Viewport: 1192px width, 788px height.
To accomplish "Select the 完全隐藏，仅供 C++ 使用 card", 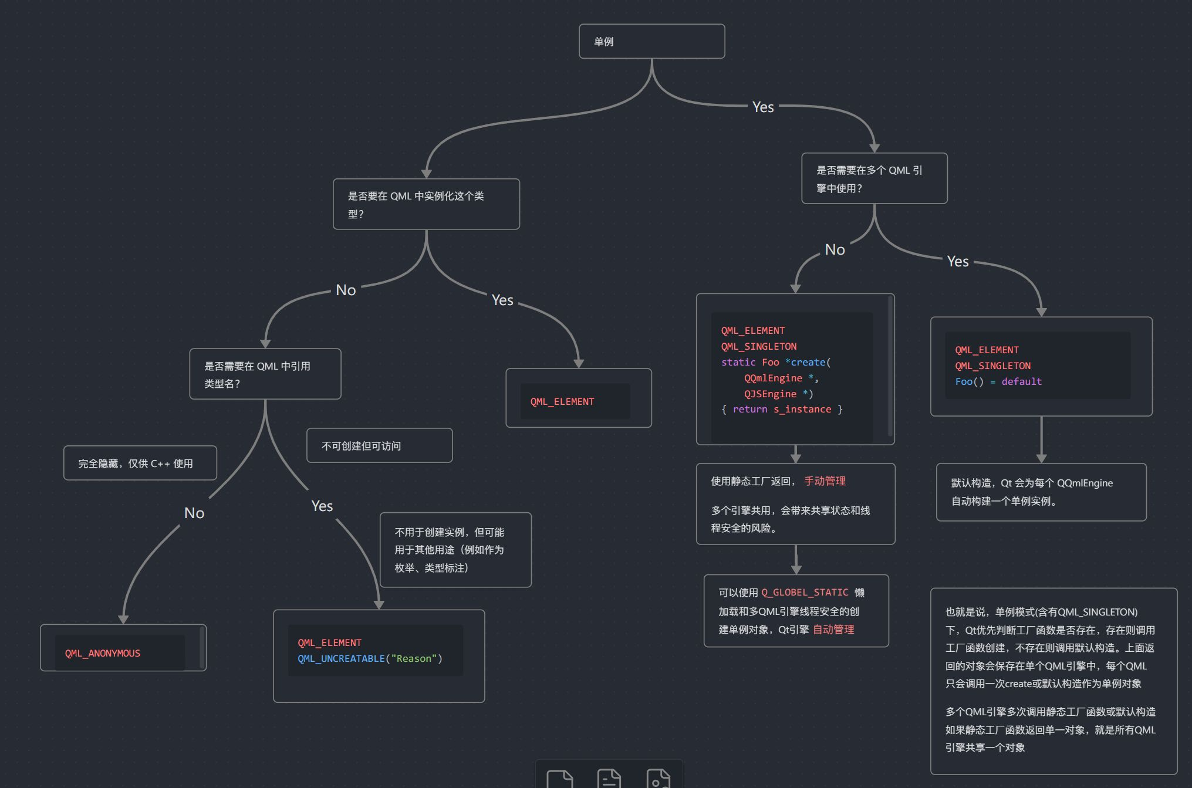I will click(140, 464).
